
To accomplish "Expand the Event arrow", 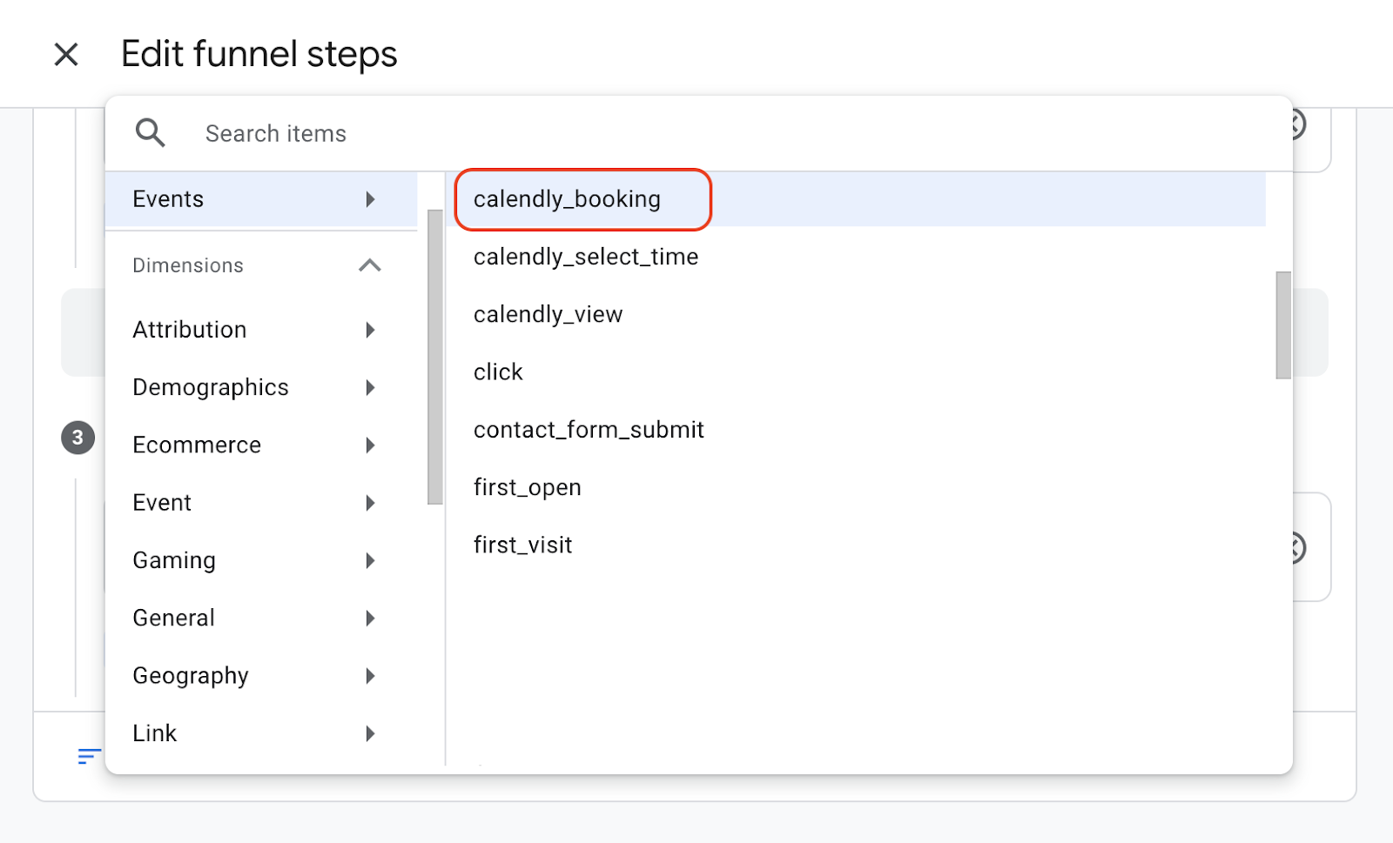I will 370,503.
